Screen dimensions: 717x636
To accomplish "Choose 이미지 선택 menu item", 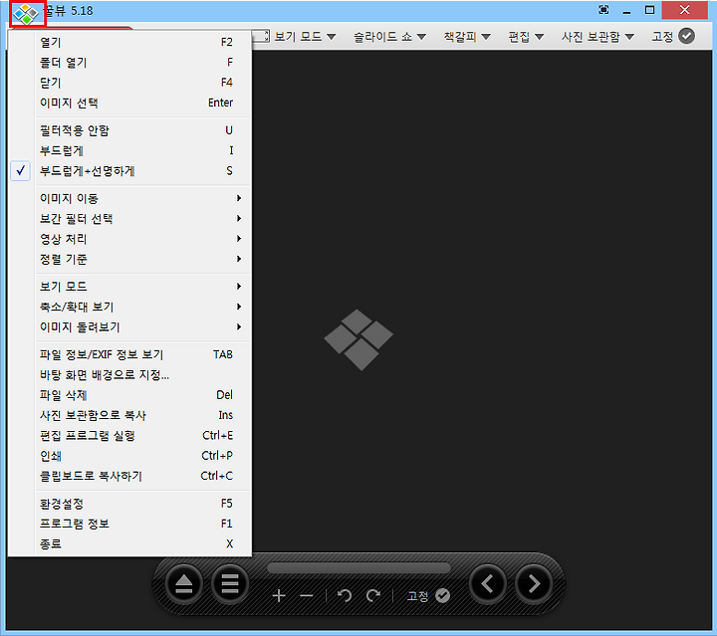I will click(x=129, y=103).
